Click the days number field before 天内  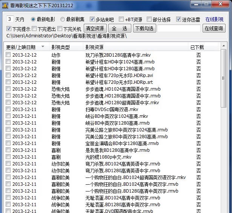pos(10,19)
